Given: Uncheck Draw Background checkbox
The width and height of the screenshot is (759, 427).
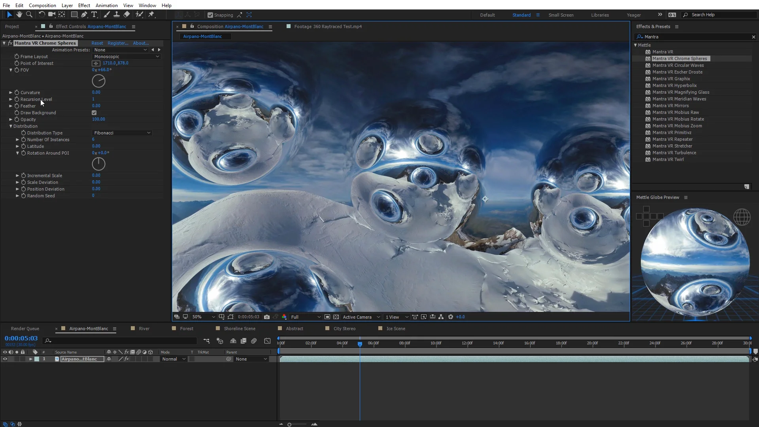Looking at the screenshot, I should tap(94, 113).
